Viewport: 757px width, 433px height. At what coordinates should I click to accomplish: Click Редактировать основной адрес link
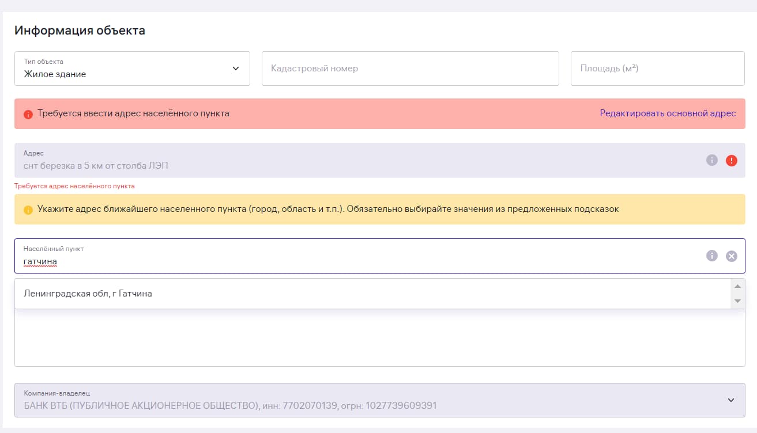pyautogui.click(x=668, y=113)
